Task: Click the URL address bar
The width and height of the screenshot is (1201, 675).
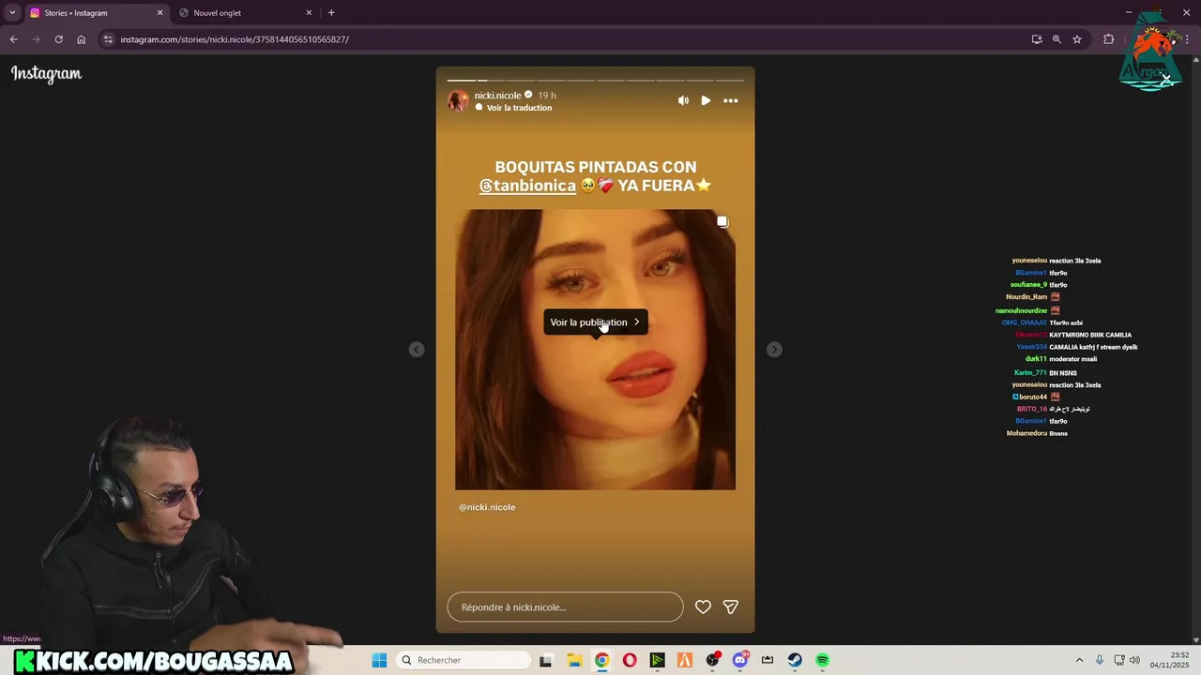Action: (x=563, y=39)
